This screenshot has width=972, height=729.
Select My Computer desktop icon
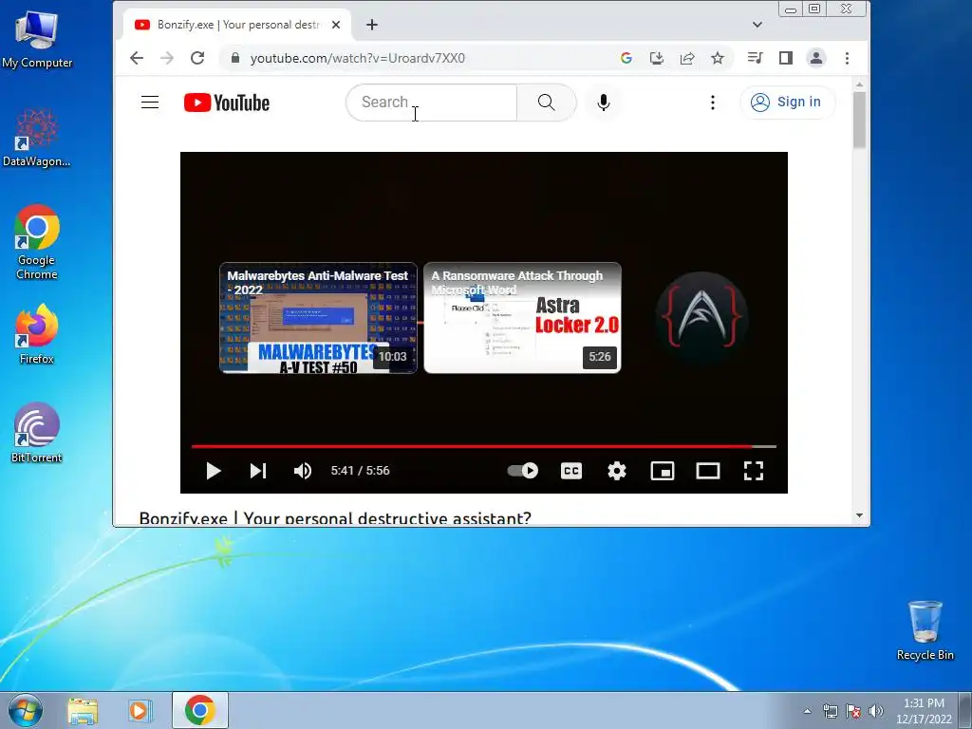pos(37,38)
